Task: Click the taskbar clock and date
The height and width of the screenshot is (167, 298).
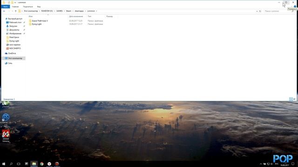Action: 284,164
